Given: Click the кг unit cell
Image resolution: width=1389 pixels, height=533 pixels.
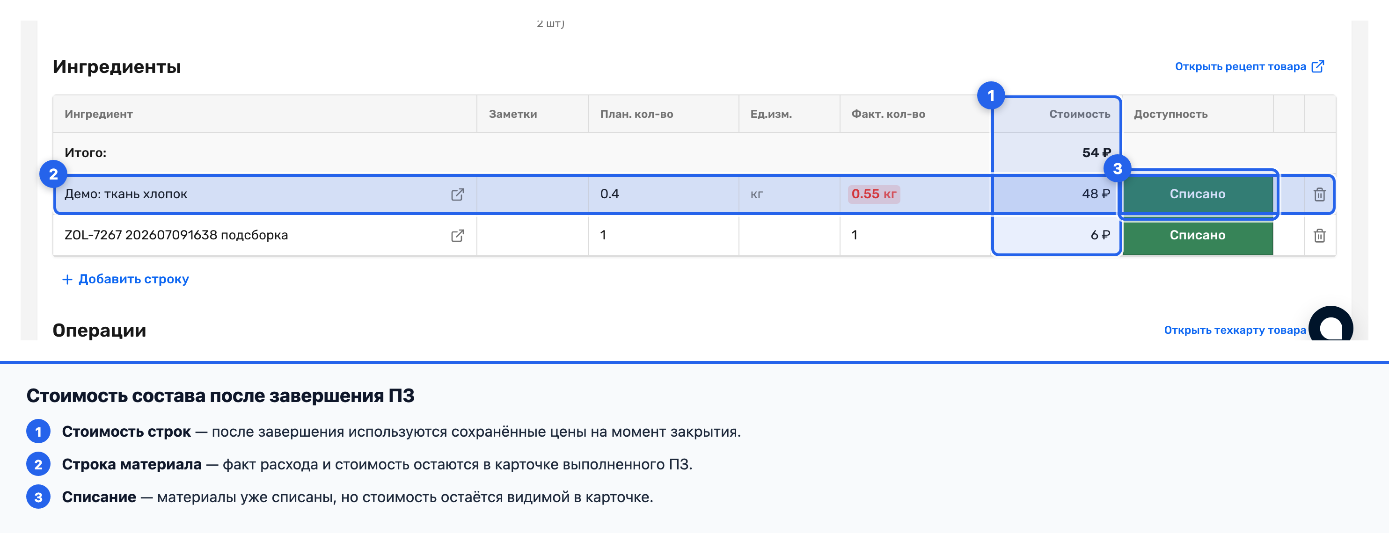Looking at the screenshot, I should [789, 194].
